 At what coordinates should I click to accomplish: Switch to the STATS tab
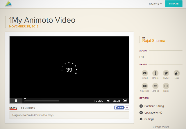tap(13, 108)
